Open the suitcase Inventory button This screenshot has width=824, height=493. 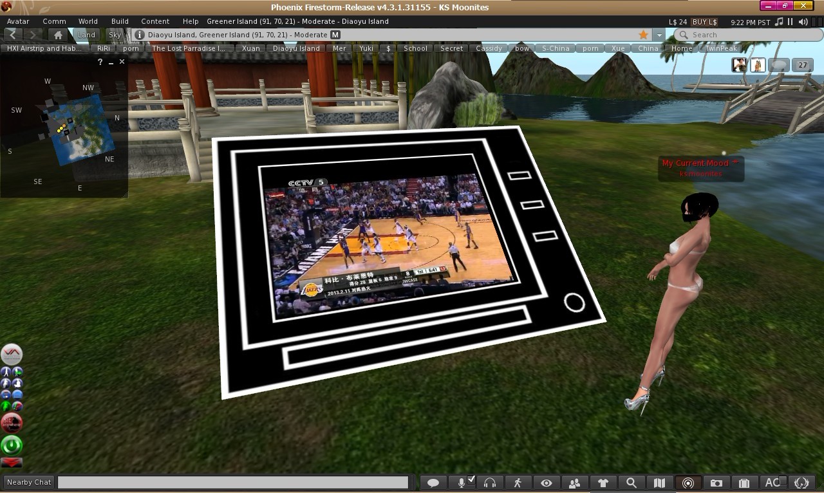click(x=745, y=483)
